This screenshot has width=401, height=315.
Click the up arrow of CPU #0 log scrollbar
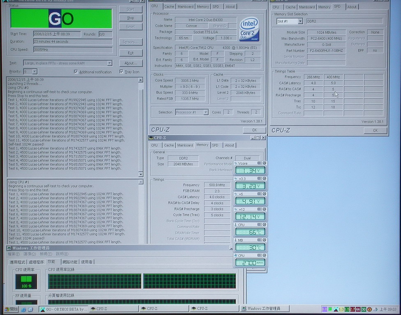(141, 80)
